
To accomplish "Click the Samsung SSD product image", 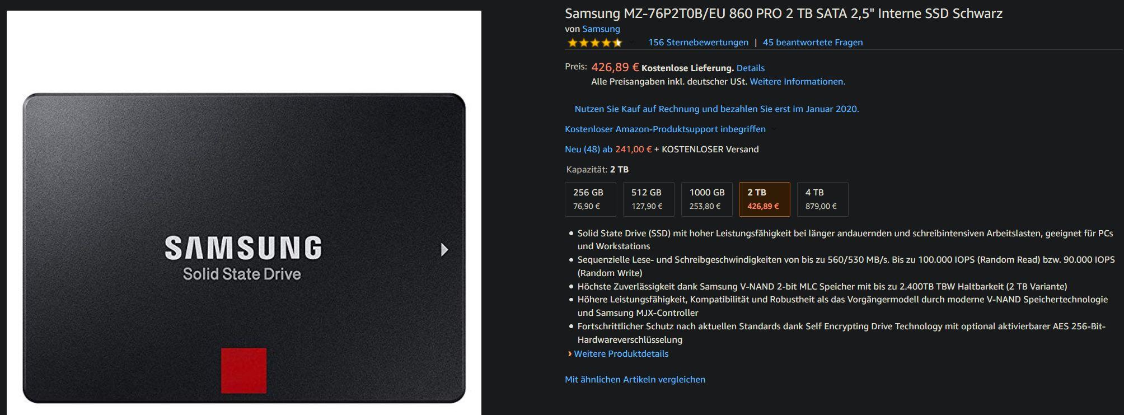I will pos(244,213).
